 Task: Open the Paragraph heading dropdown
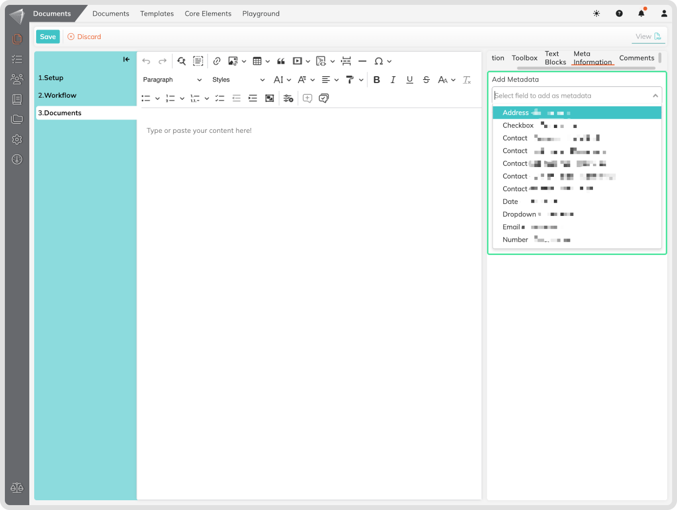pos(172,80)
